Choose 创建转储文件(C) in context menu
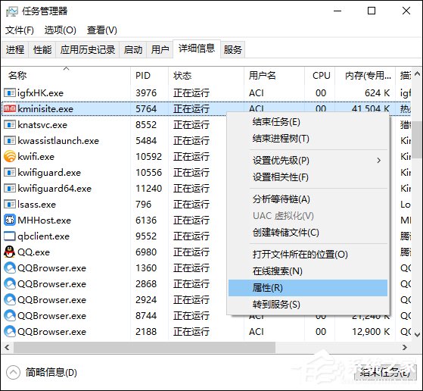This screenshot has height=391, width=423. click(x=308, y=233)
